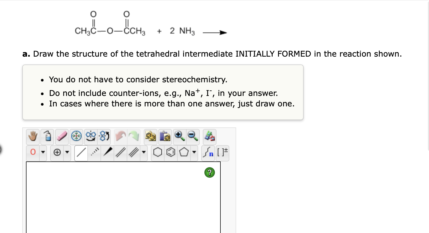Select the double bond tool

[121, 153]
